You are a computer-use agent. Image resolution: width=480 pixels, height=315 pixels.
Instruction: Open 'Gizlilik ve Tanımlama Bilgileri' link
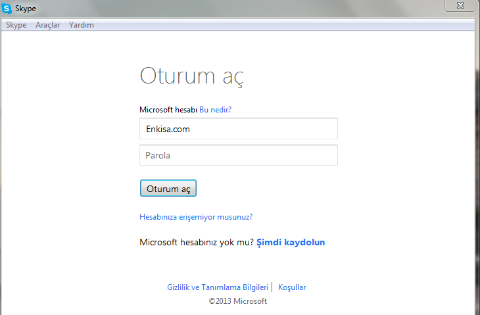(218, 287)
